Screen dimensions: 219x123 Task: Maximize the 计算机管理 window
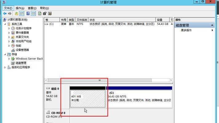click(x=203, y=2)
